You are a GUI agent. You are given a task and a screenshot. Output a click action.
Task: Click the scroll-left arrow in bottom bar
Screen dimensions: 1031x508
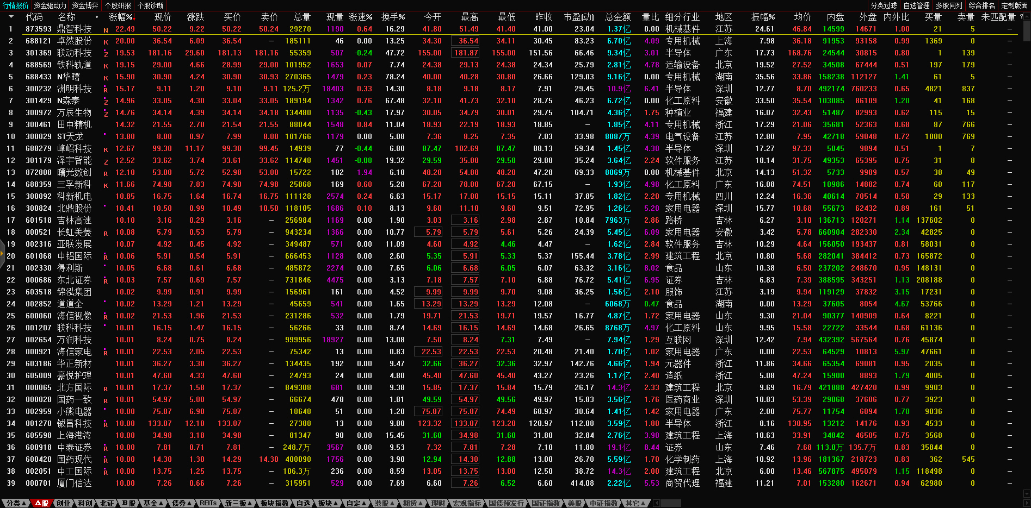tap(656, 503)
